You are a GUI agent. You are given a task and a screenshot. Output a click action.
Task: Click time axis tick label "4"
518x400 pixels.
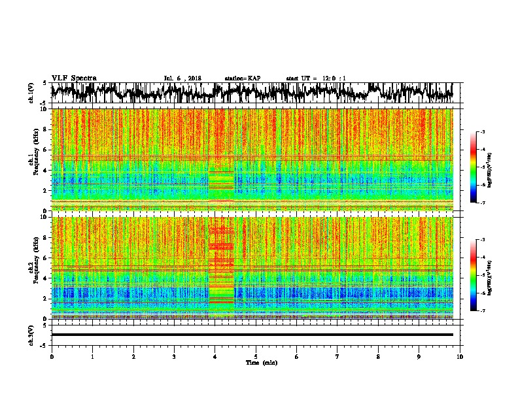tap(215, 357)
